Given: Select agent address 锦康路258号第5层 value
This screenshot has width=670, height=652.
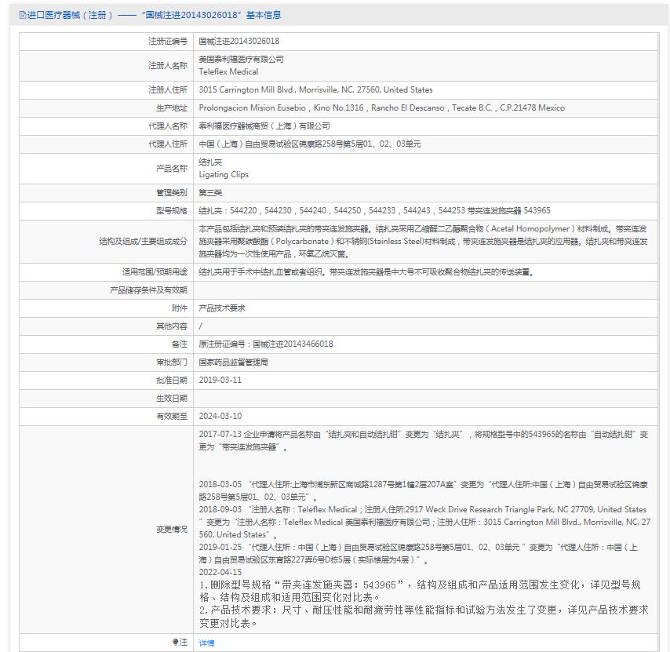Looking at the screenshot, I should click(309, 144).
